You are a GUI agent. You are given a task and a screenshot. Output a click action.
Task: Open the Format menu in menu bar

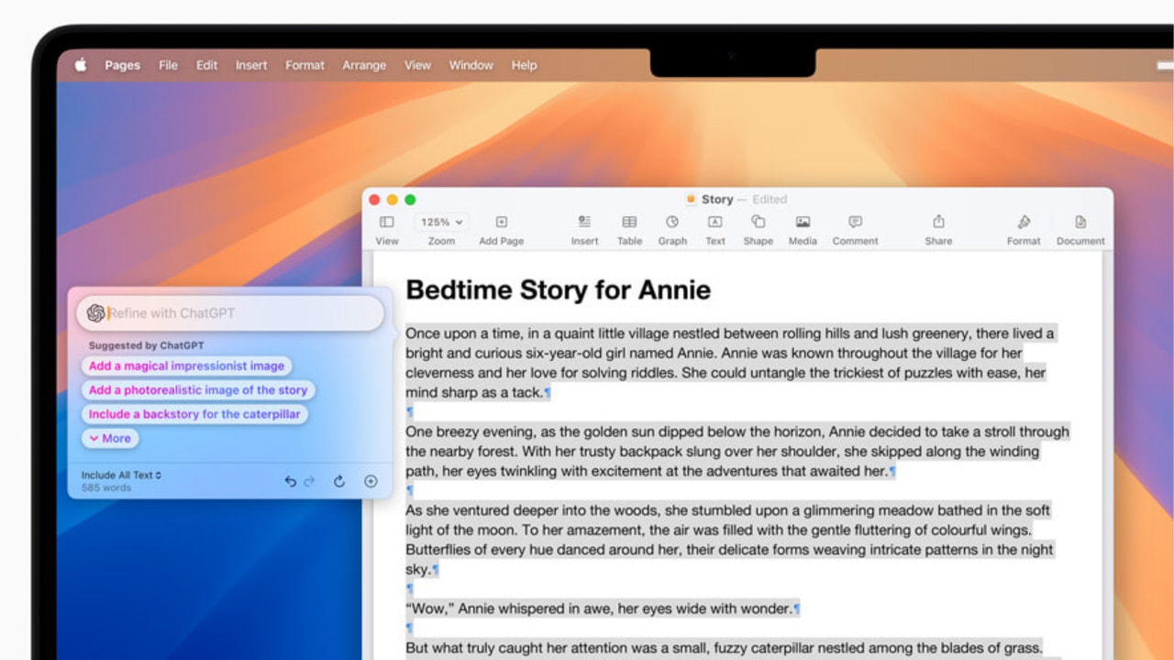point(305,65)
